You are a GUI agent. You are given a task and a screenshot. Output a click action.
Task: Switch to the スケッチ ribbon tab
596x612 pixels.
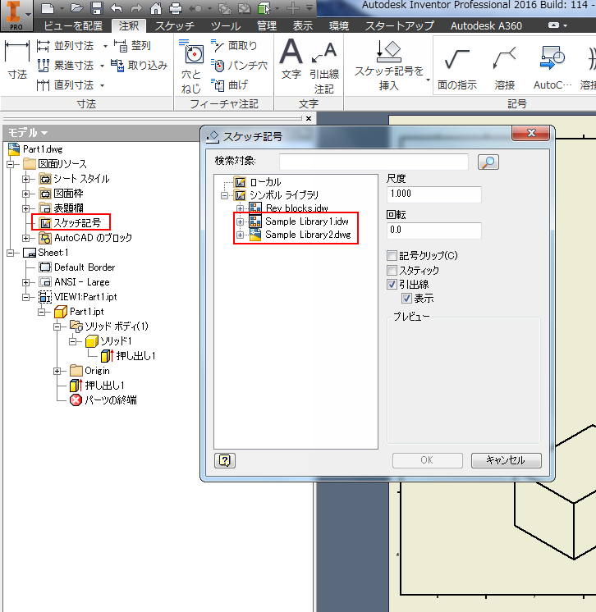pos(175,25)
